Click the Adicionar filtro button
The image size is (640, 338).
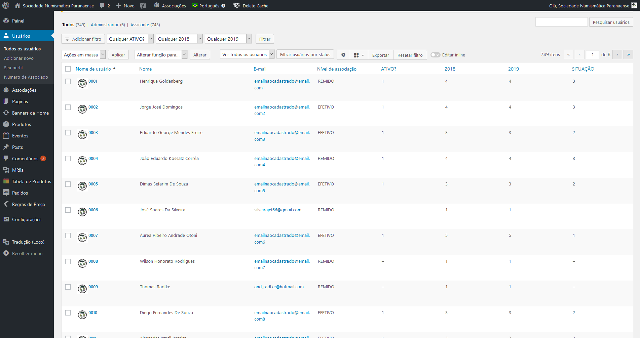point(83,39)
